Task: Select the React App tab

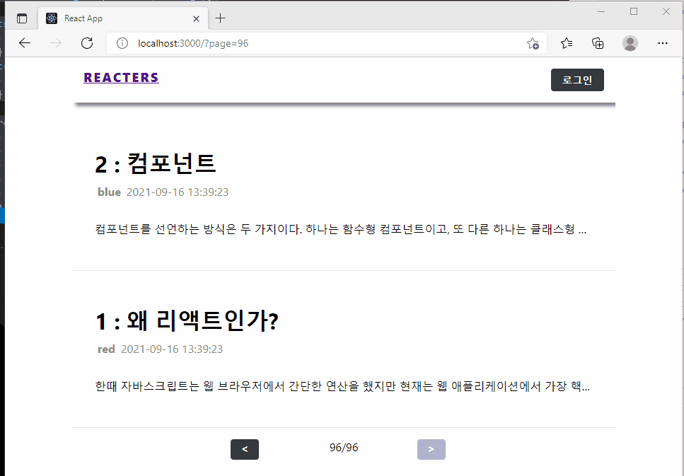Action: [124, 18]
